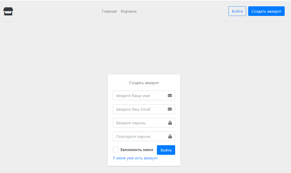Click the Создать аккаунт form heading
The width and height of the screenshot is (291, 173).
(144, 83)
